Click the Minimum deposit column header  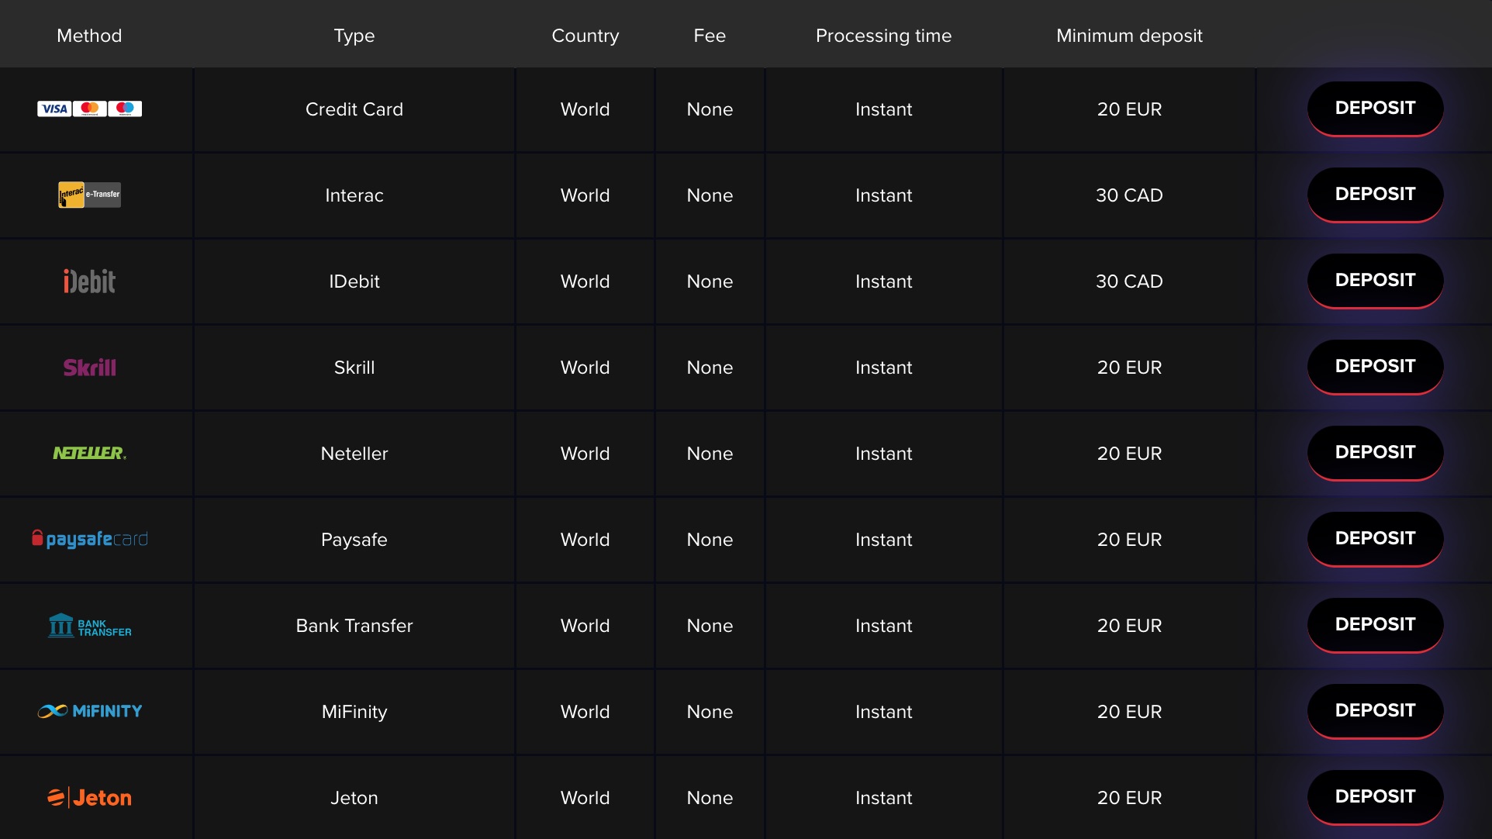[x=1129, y=36]
